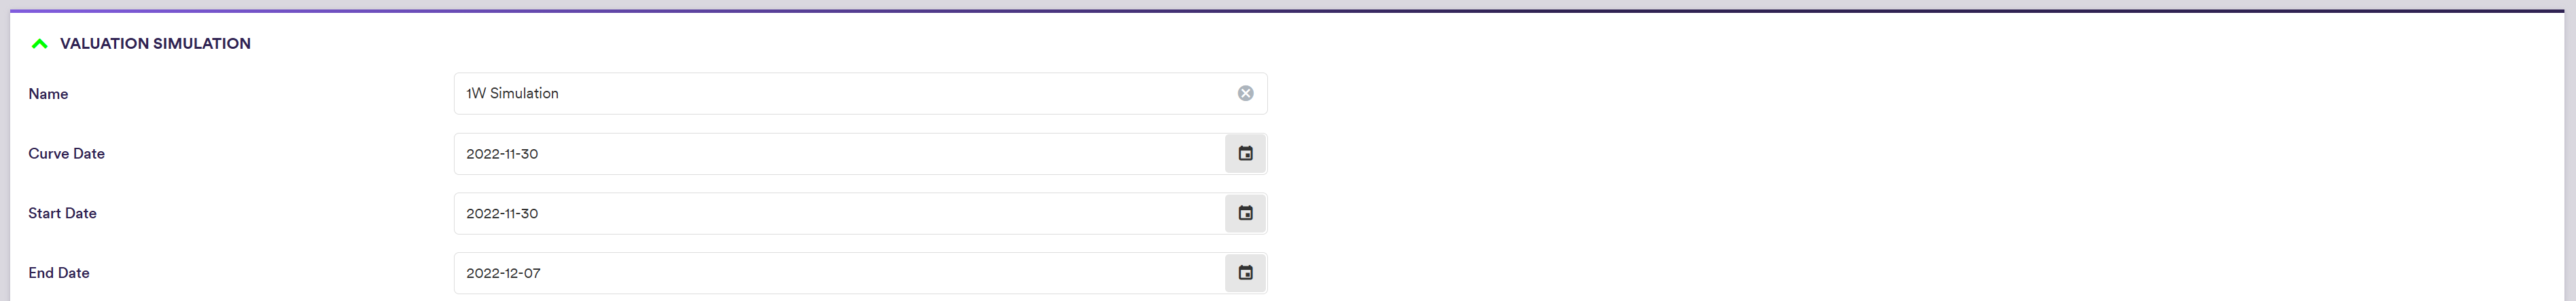This screenshot has width=2576, height=301.
Task: Click the 2022-12-07 End Date value
Action: point(503,273)
